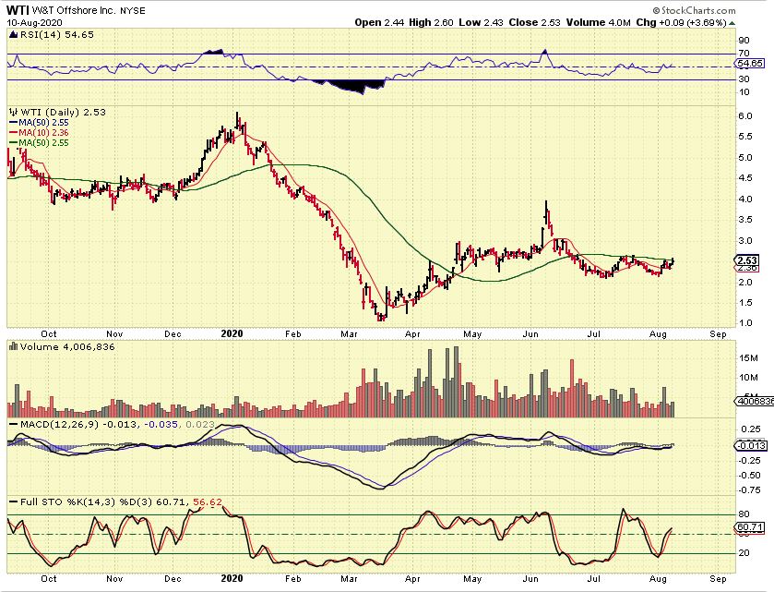Click the WTI (Daily) 2.53 legend text

tap(63, 112)
